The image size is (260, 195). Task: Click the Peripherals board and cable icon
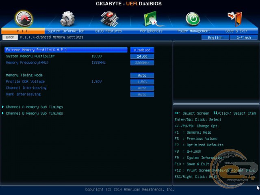click(154, 19)
